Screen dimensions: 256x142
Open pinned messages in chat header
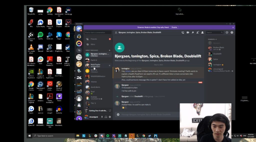pyautogui.click(x=193, y=33)
